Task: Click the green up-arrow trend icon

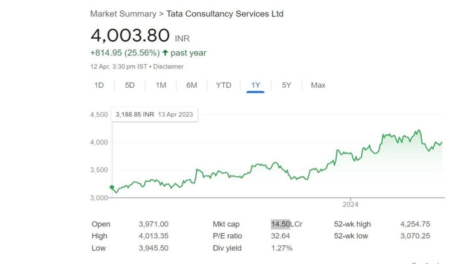Action: coord(165,53)
